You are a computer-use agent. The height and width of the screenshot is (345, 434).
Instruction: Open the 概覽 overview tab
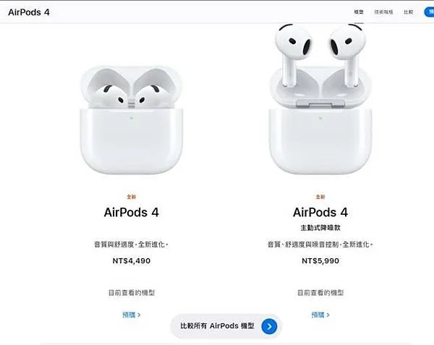pos(359,12)
